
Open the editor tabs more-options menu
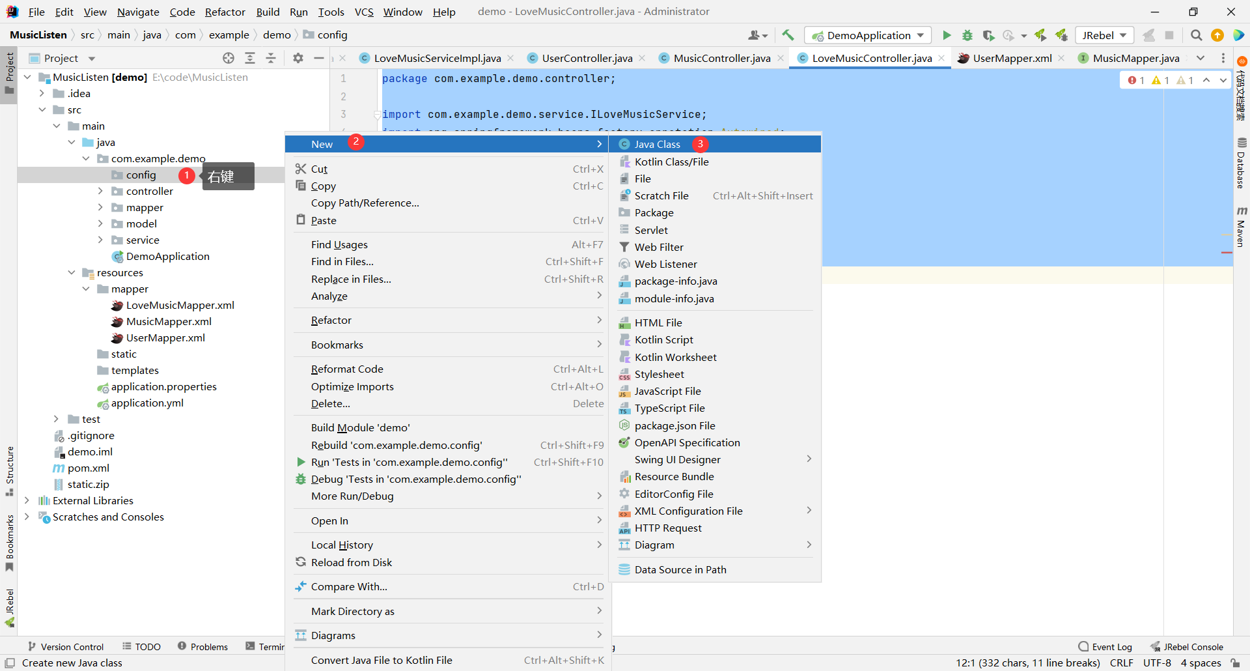click(x=1223, y=58)
